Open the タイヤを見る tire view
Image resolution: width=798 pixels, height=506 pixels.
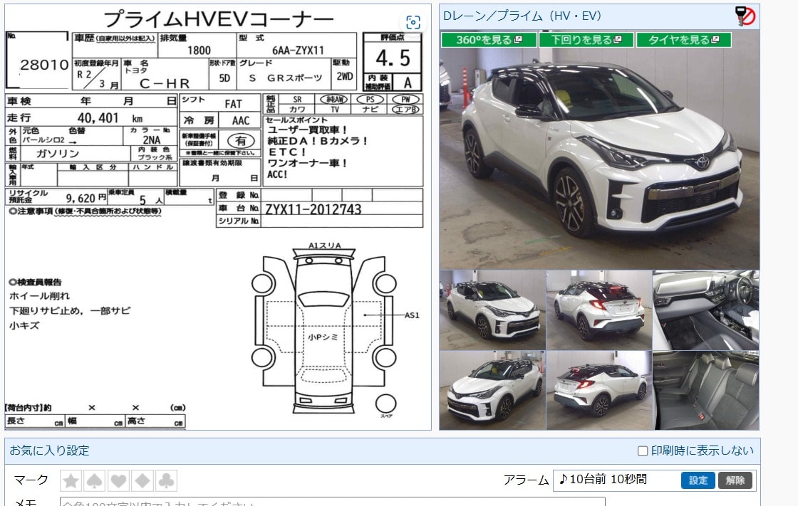coord(683,40)
